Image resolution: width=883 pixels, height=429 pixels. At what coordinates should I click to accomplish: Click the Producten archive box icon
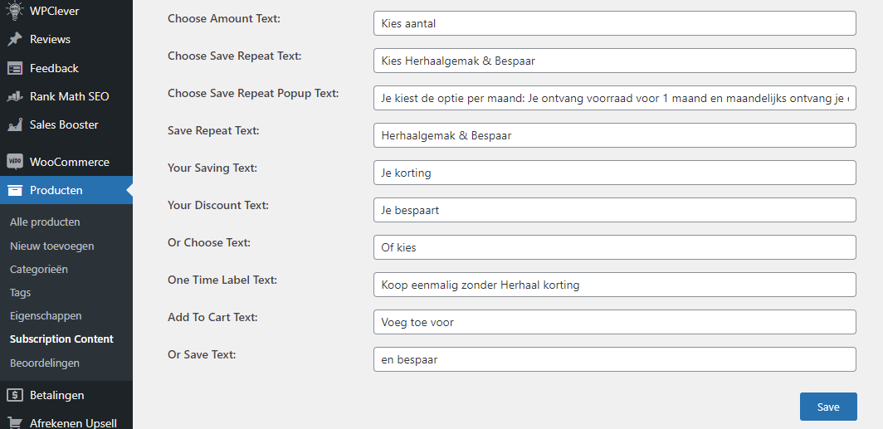coord(14,190)
